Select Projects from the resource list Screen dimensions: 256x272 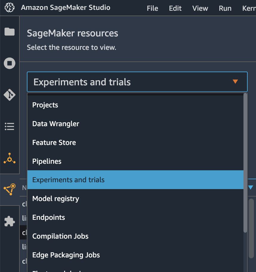(x=135, y=105)
